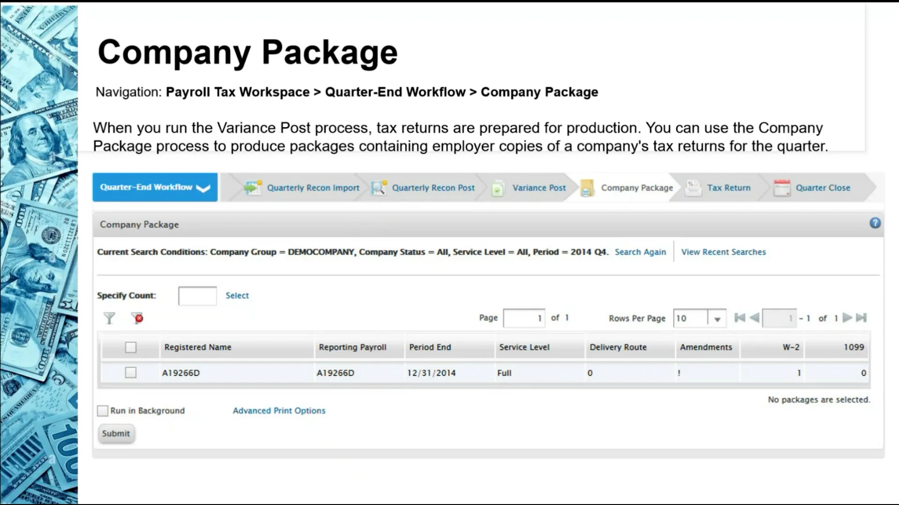Viewport: 899px width, 505px height.
Task: Click the clear filter icon
Action: [x=137, y=318]
